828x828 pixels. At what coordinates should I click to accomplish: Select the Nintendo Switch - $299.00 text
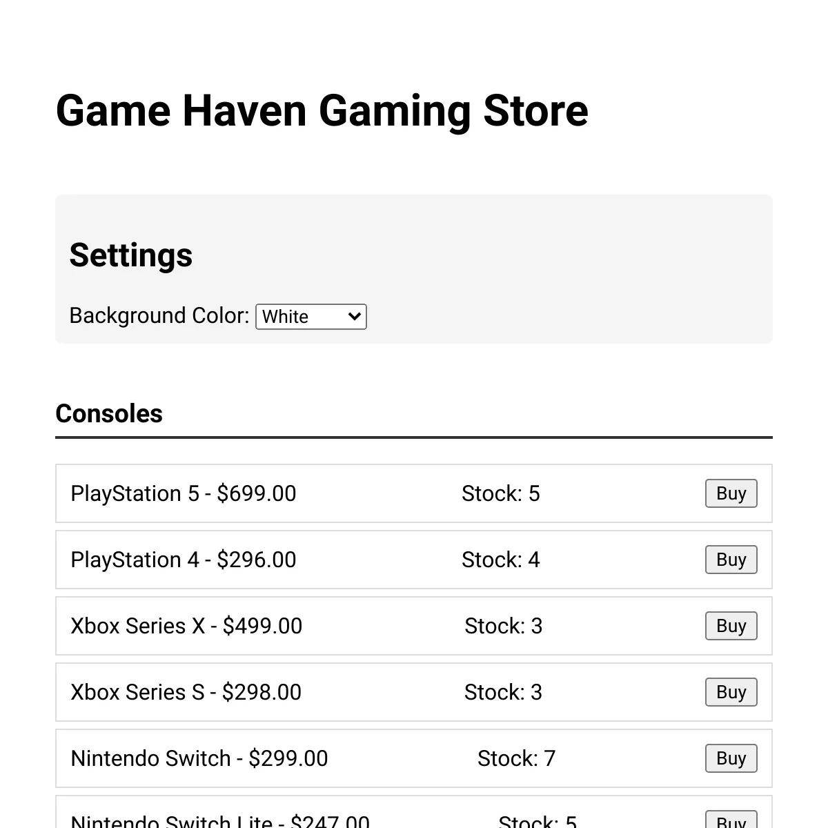199,758
